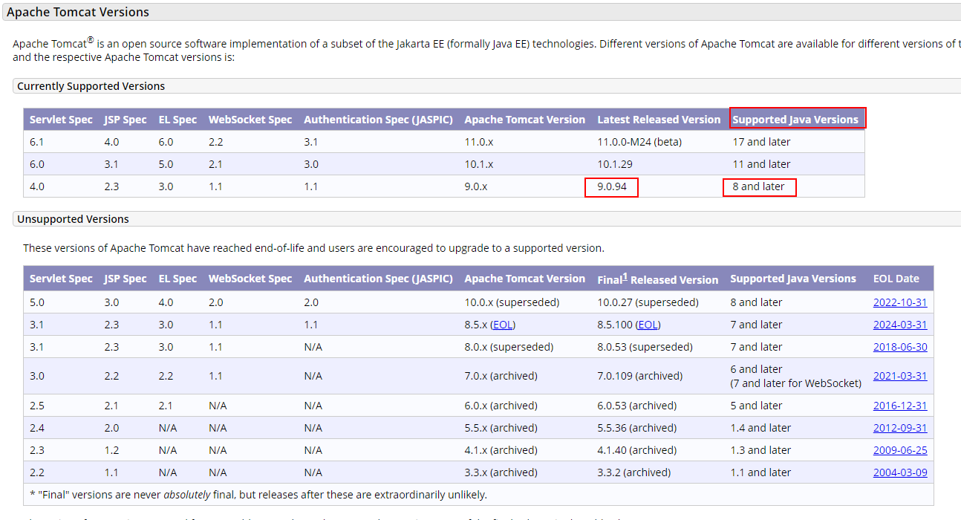961x520 pixels.
Task: Open the 2004-03-09 EOL date link
Action: 900,472
